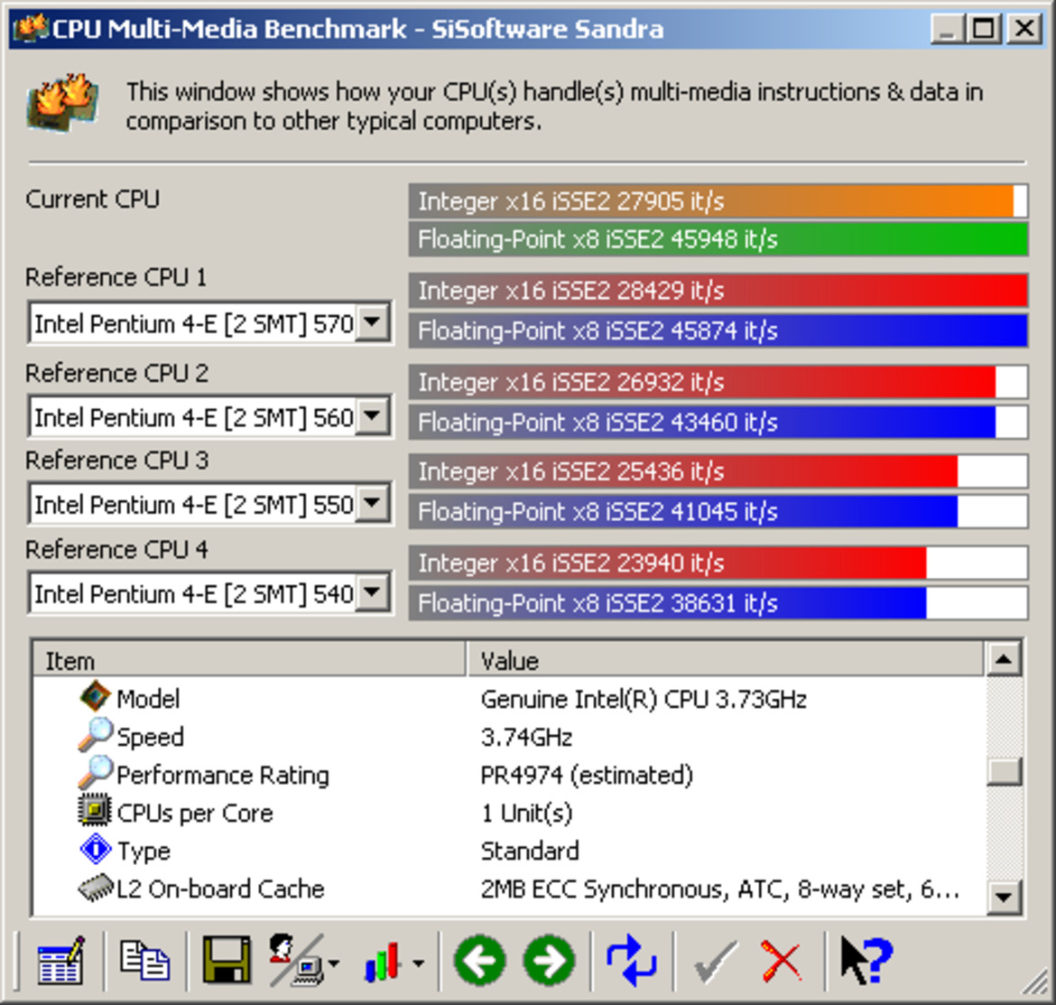Open Reference CPU 1 dropdown (570)

click(x=372, y=322)
